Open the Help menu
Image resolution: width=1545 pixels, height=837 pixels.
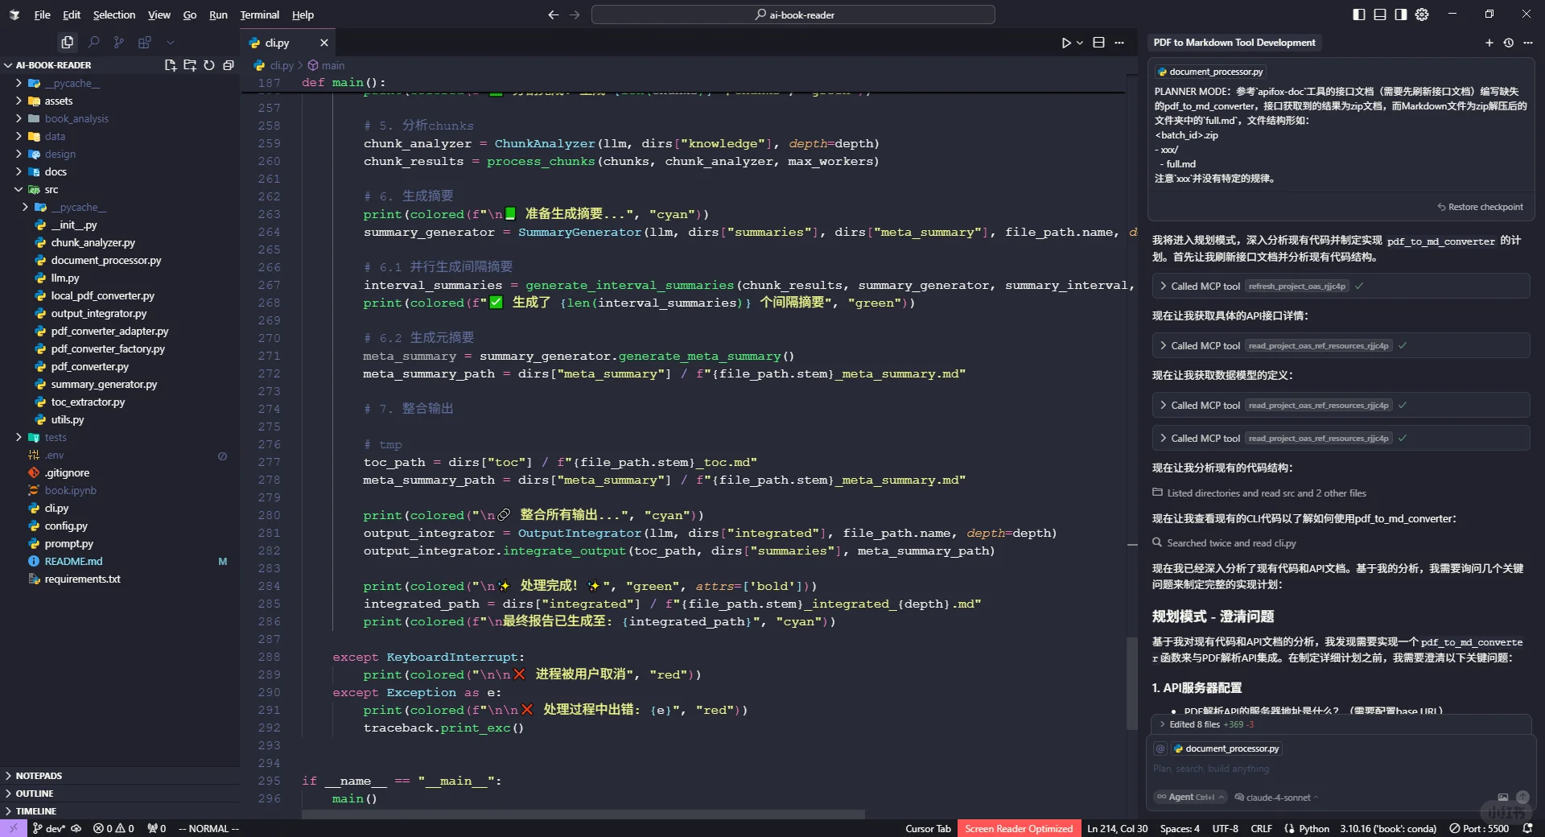click(303, 14)
